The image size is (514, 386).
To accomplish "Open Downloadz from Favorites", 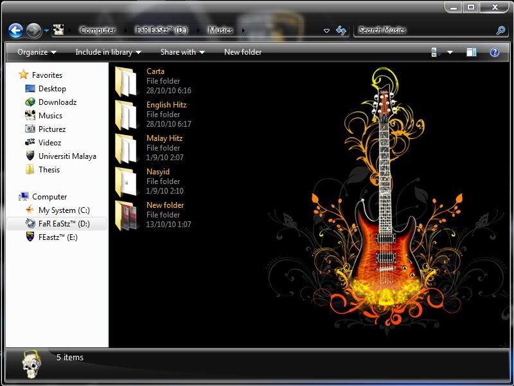I will pyautogui.click(x=58, y=102).
